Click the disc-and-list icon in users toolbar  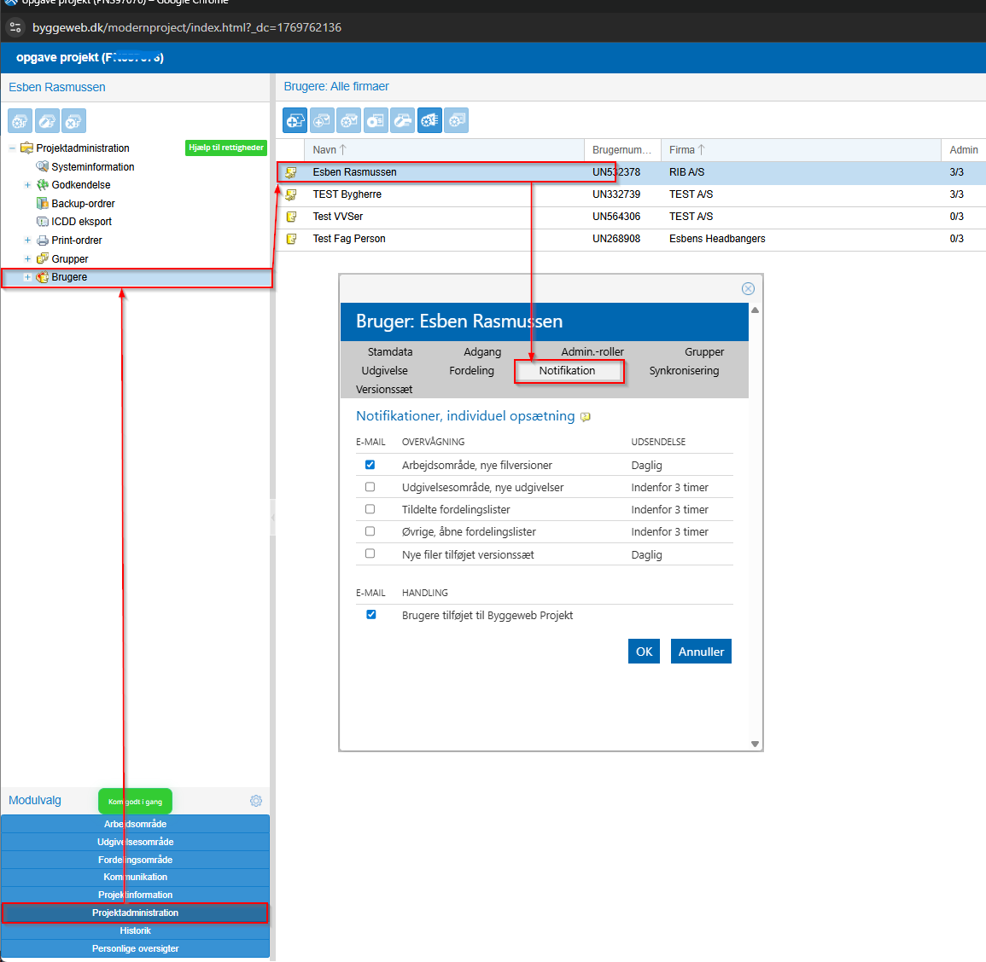pyautogui.click(x=376, y=120)
